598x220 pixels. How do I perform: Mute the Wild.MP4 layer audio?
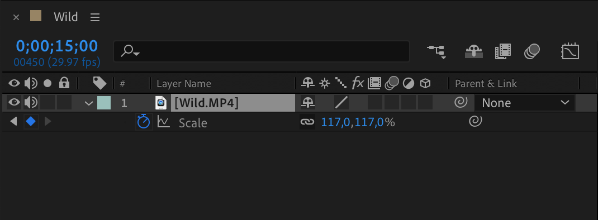point(31,103)
